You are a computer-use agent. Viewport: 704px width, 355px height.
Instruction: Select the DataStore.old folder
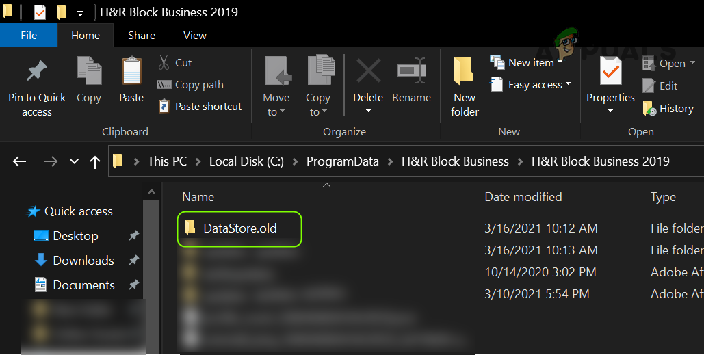pos(239,228)
